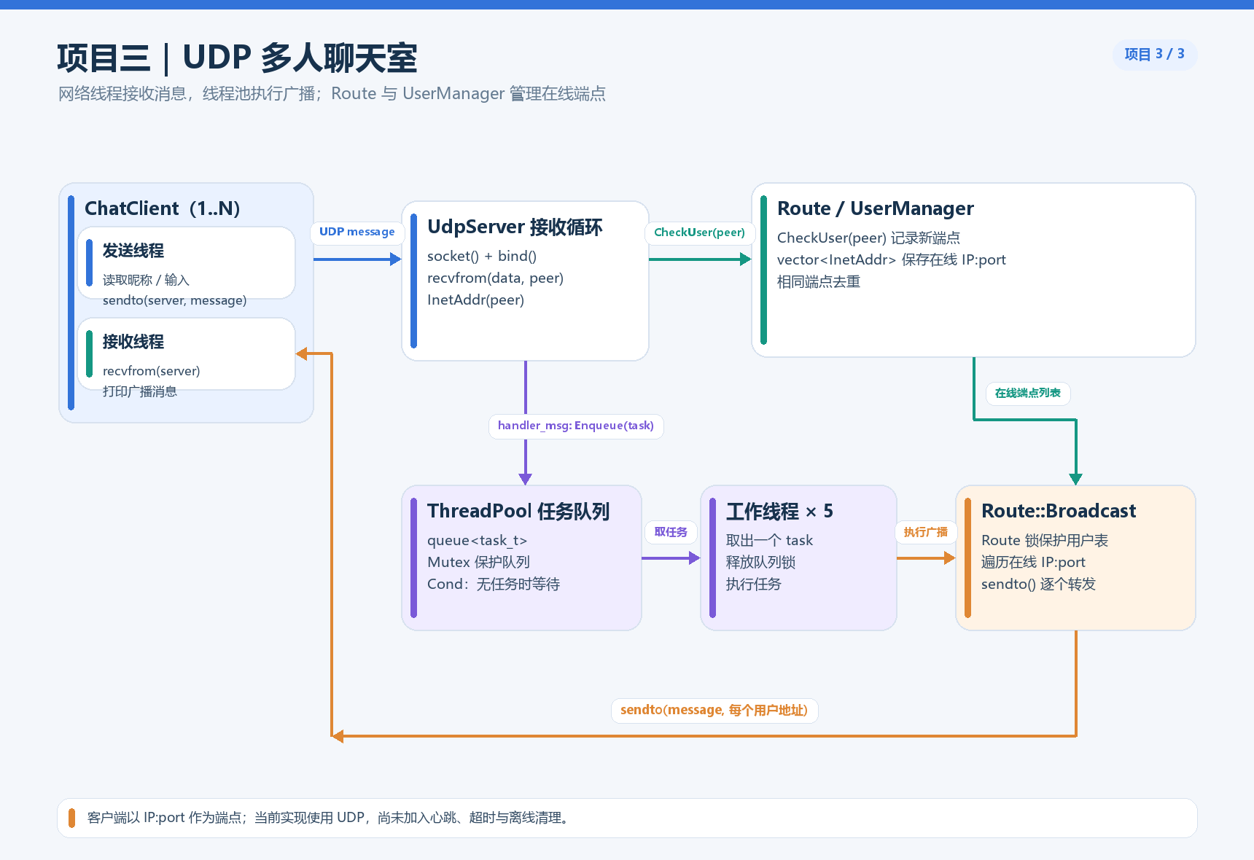Select the '发送线程' card title
The height and width of the screenshot is (860, 1254).
133,251
